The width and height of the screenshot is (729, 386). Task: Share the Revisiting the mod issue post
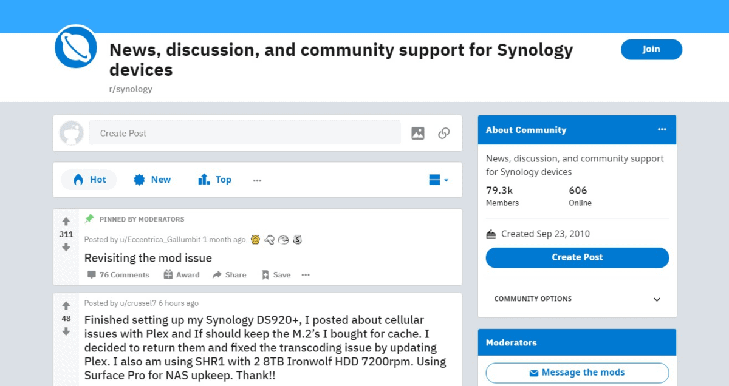[229, 275]
